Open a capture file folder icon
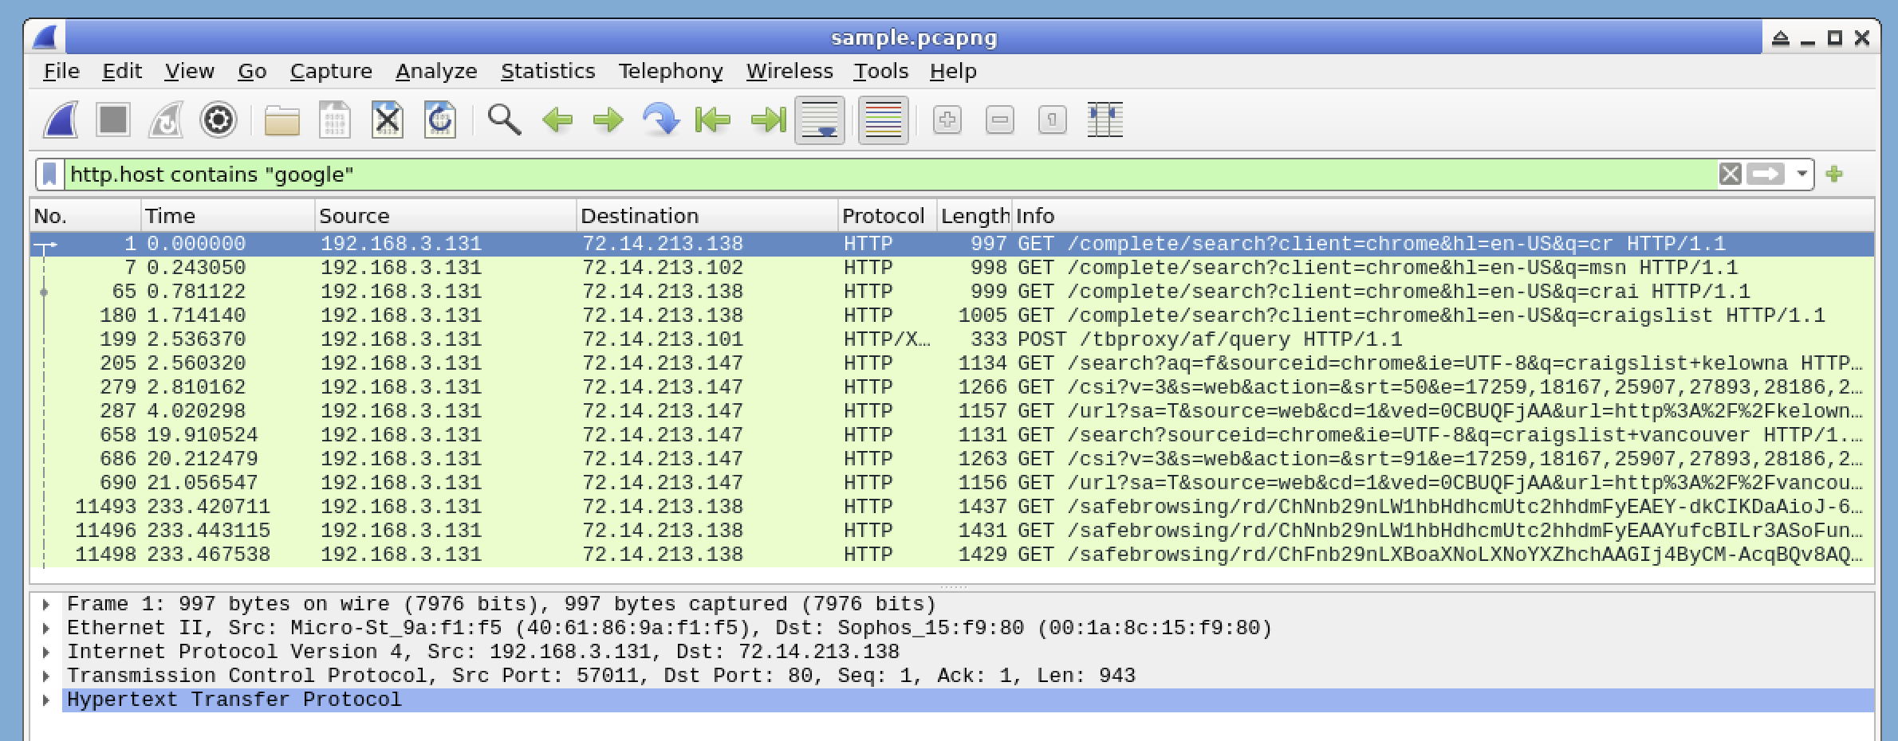The width and height of the screenshot is (1898, 741). pyautogui.click(x=282, y=120)
